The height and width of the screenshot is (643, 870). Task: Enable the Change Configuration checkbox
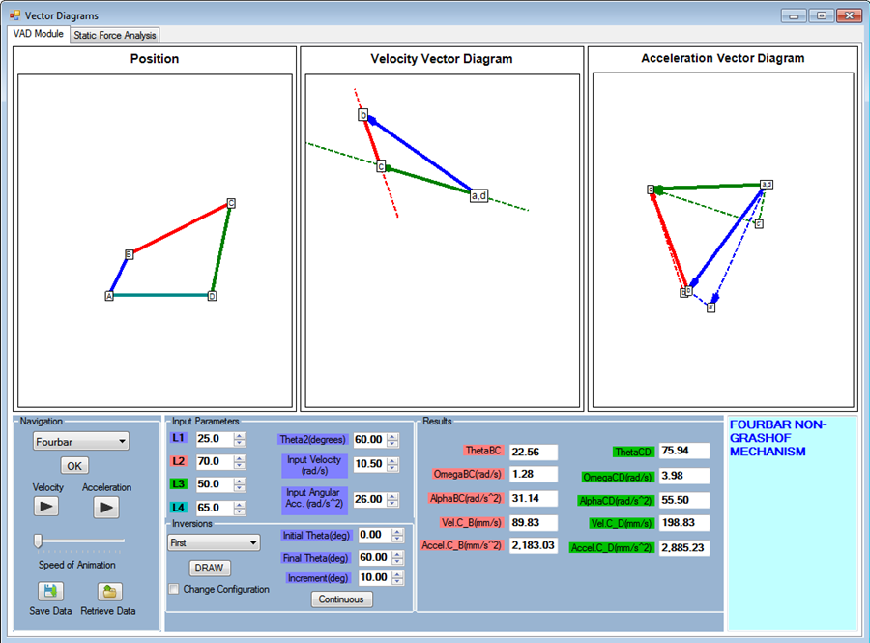coord(174,589)
